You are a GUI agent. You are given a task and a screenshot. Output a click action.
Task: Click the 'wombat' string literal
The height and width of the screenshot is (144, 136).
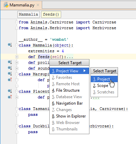coord(59,39)
